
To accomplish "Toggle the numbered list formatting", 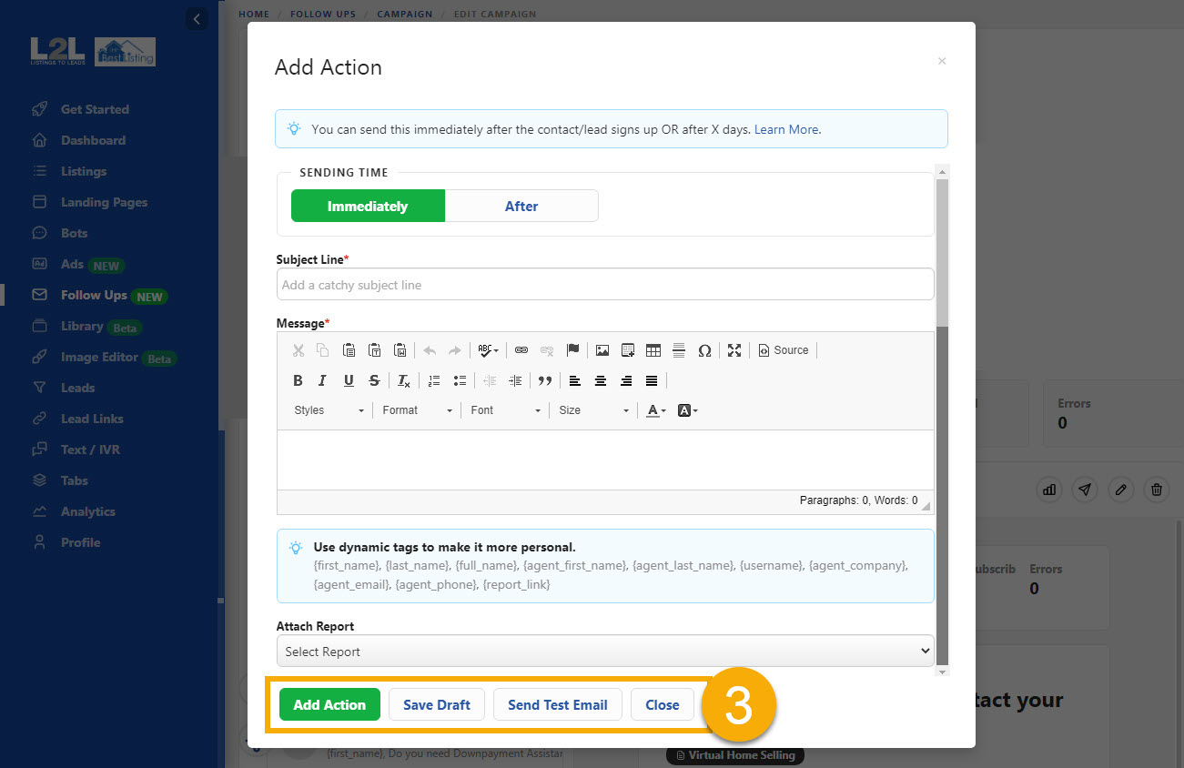I will pyautogui.click(x=434, y=380).
